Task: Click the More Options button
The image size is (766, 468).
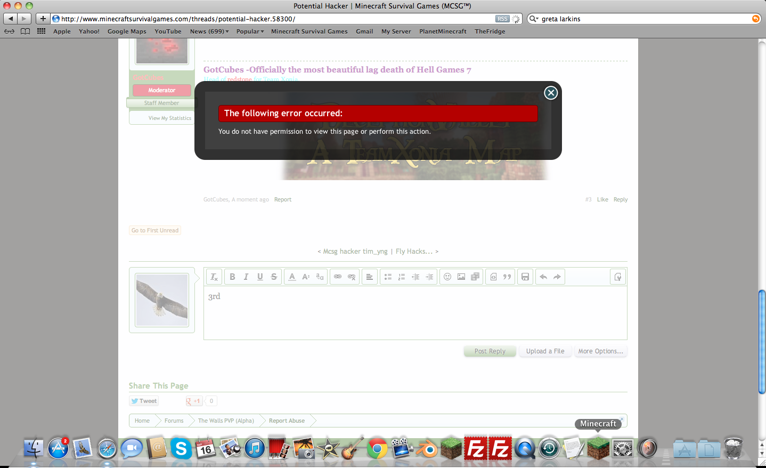Action: pyautogui.click(x=600, y=351)
